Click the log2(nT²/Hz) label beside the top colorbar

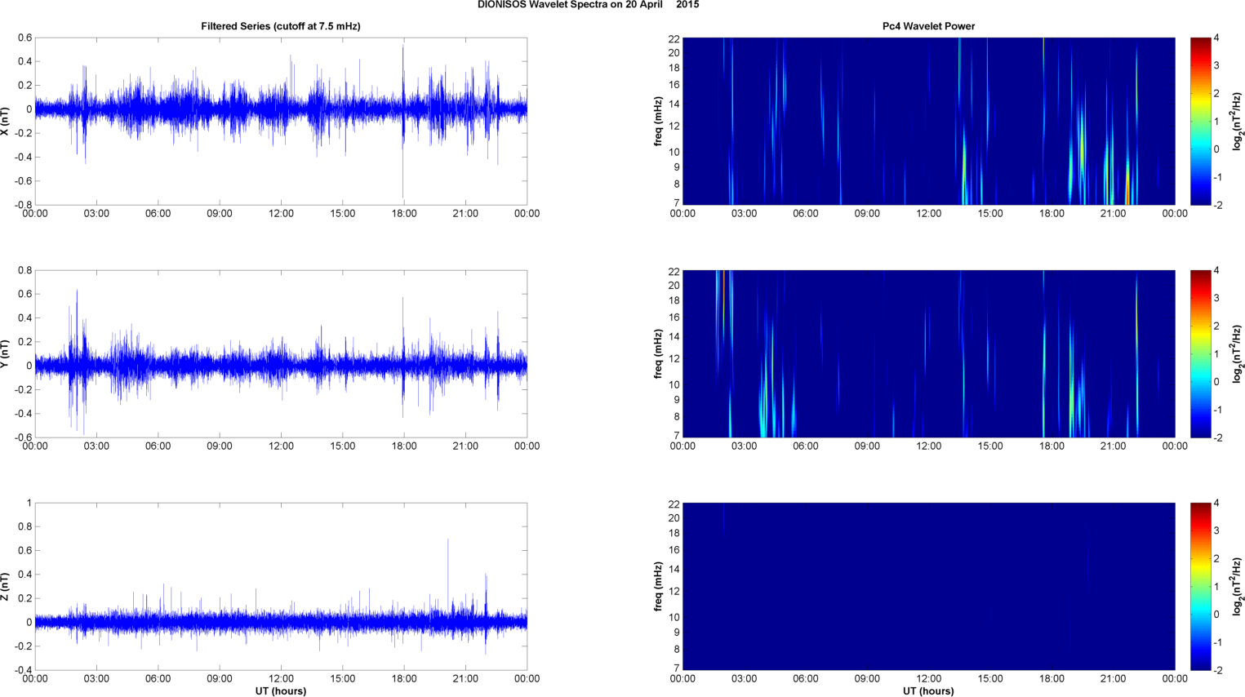pyautogui.click(x=1238, y=121)
